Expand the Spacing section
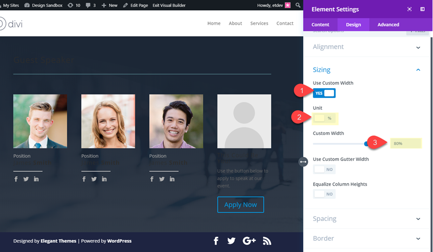 [367, 219]
